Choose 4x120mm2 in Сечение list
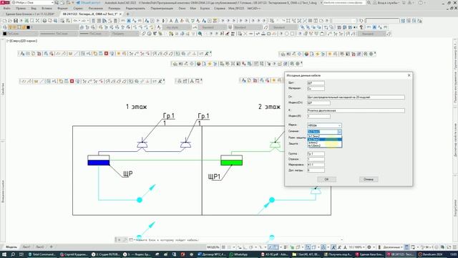 point(324,145)
